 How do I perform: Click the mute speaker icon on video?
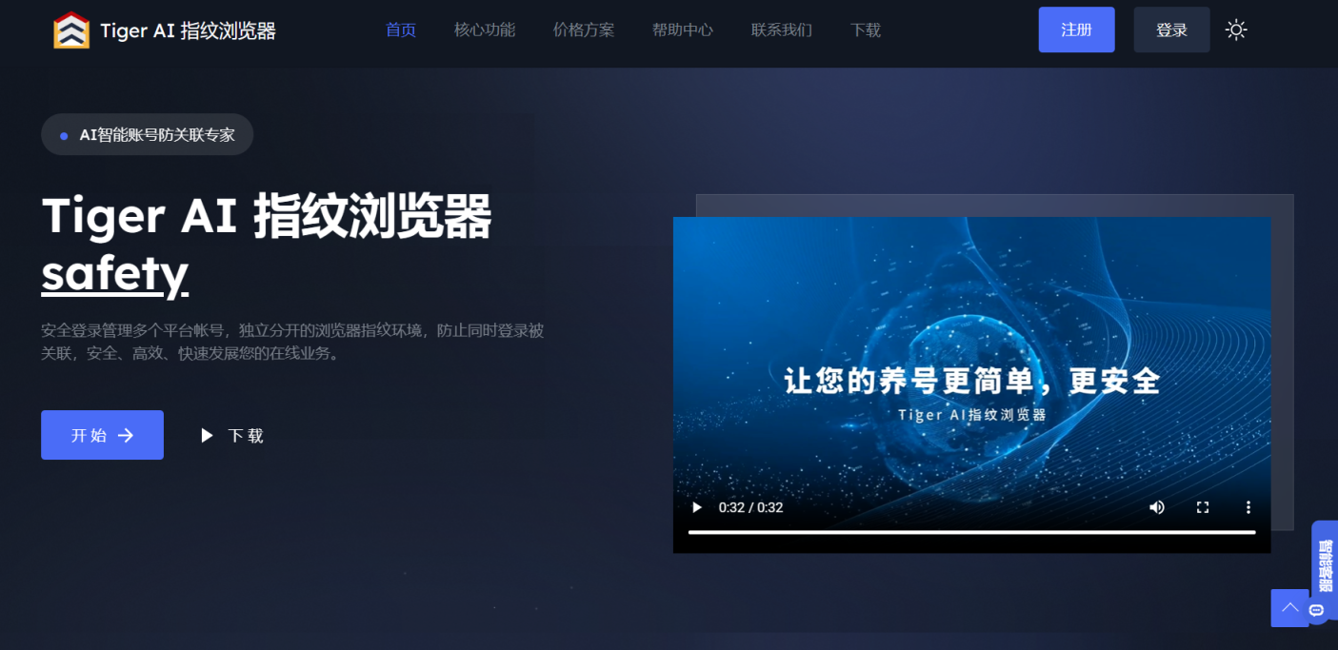[1156, 507]
